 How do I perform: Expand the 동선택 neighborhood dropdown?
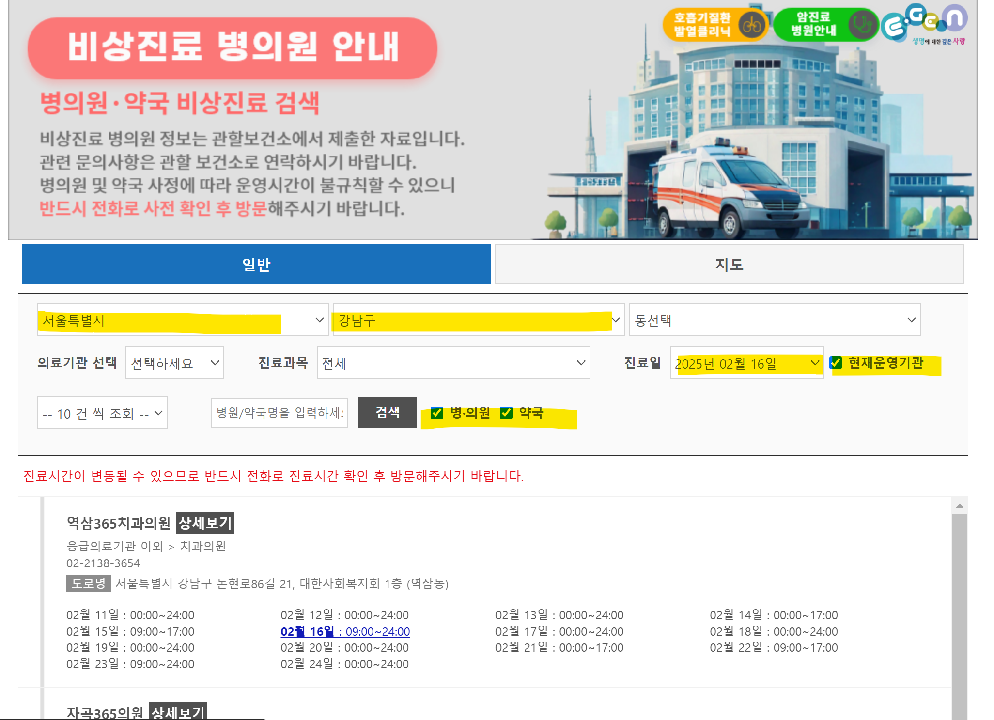coord(774,320)
